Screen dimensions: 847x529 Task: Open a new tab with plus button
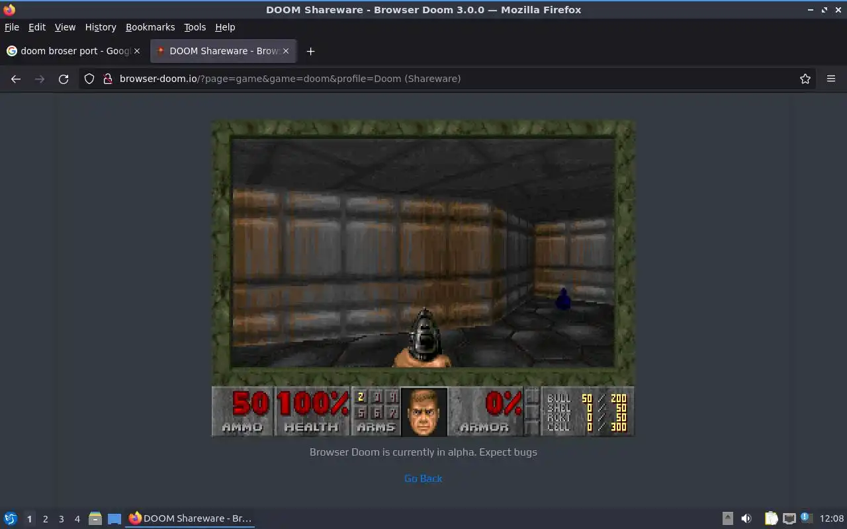click(310, 51)
